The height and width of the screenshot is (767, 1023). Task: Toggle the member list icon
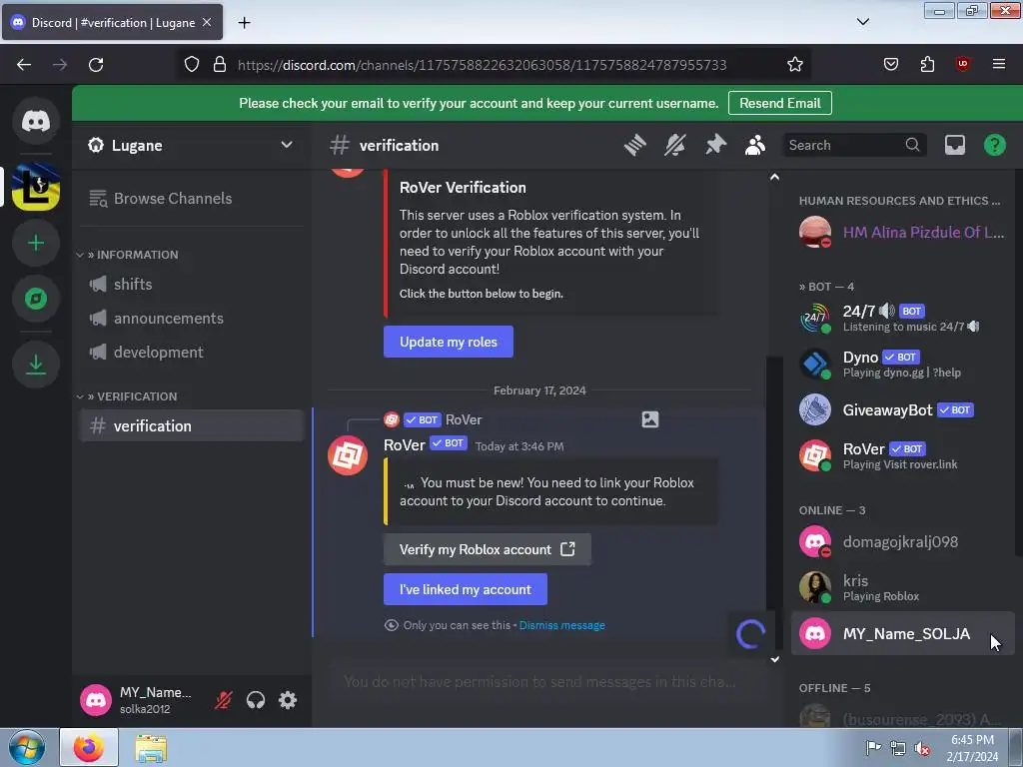pyautogui.click(x=755, y=145)
